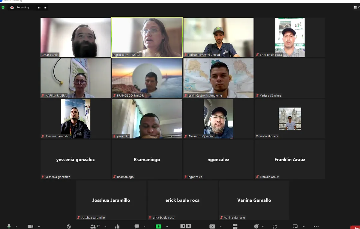Viewport: 360px width, 229px height.
Task: Click the green encryption shield icon
Action: pyautogui.click(x=3, y=7)
